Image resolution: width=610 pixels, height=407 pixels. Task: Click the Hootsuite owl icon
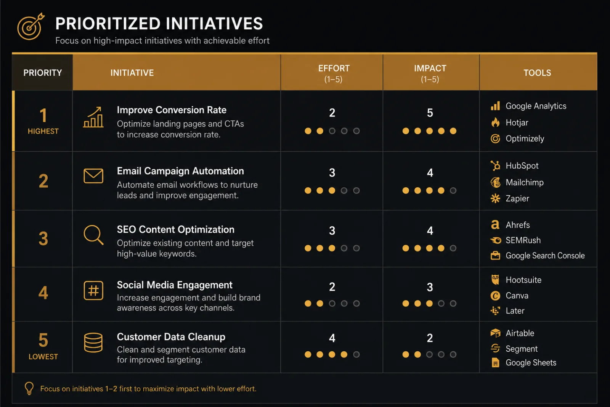(495, 280)
